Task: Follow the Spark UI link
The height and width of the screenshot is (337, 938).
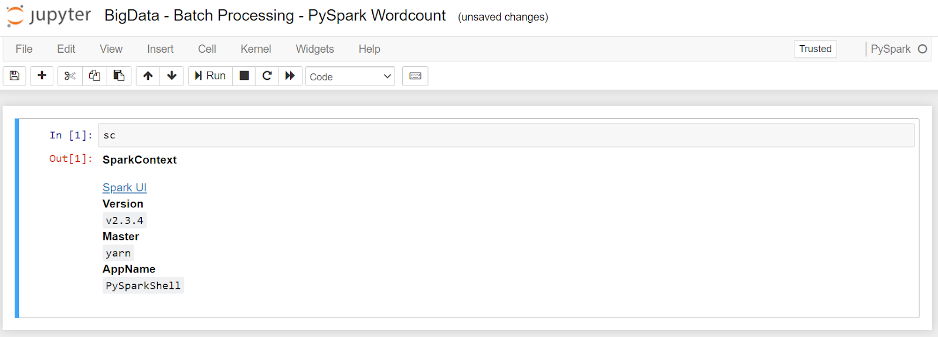Action: coord(124,188)
